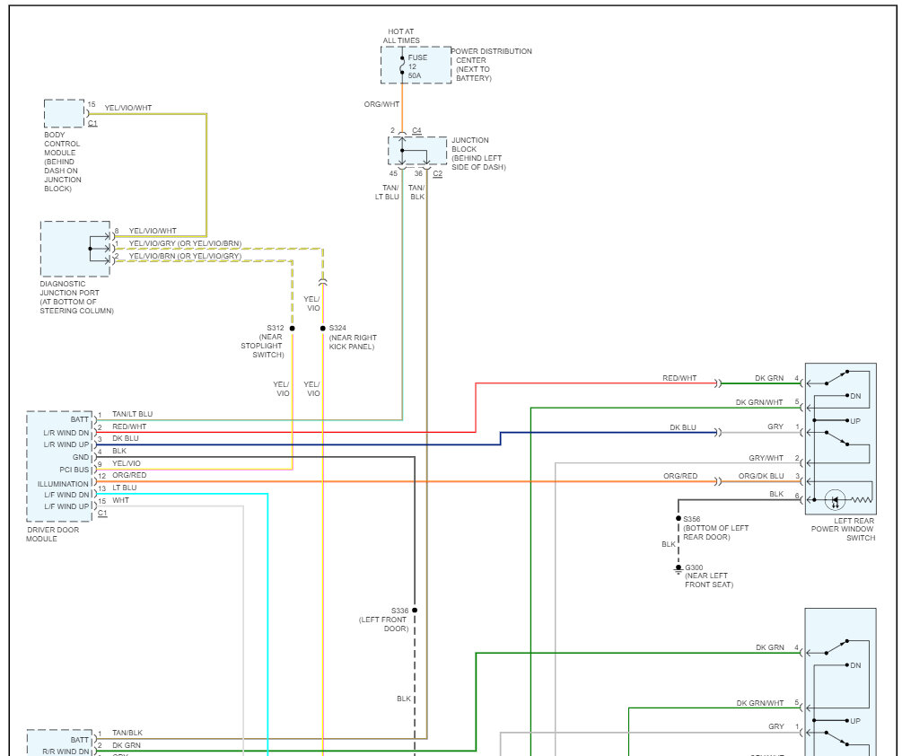Click the 'HOT AT ALL TIMES' label

point(401,36)
